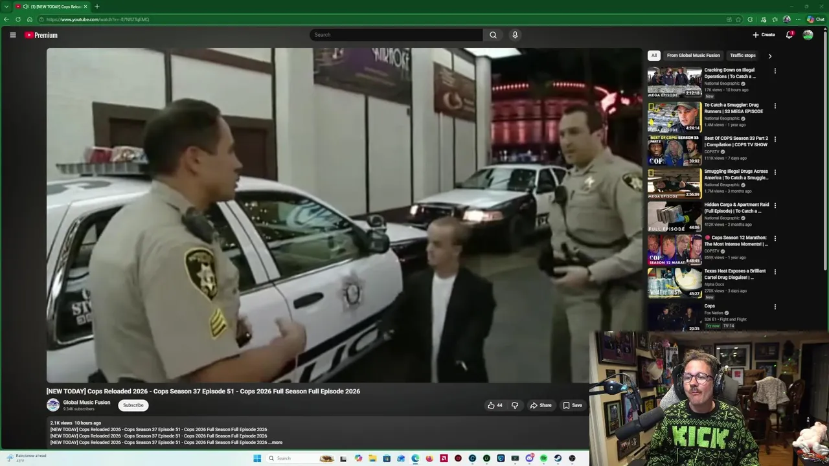
Task: Go back using the browser back arrow
Action: coord(6,19)
